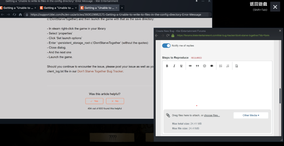Close the Create New Bug window
Viewport: 284px width, 146px height.
tap(280, 31)
